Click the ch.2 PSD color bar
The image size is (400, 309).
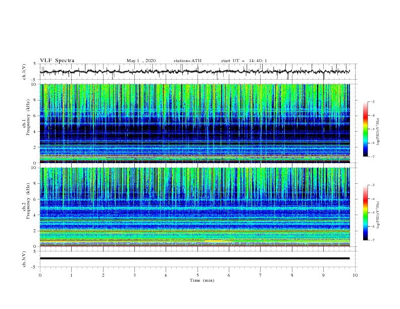click(365, 213)
